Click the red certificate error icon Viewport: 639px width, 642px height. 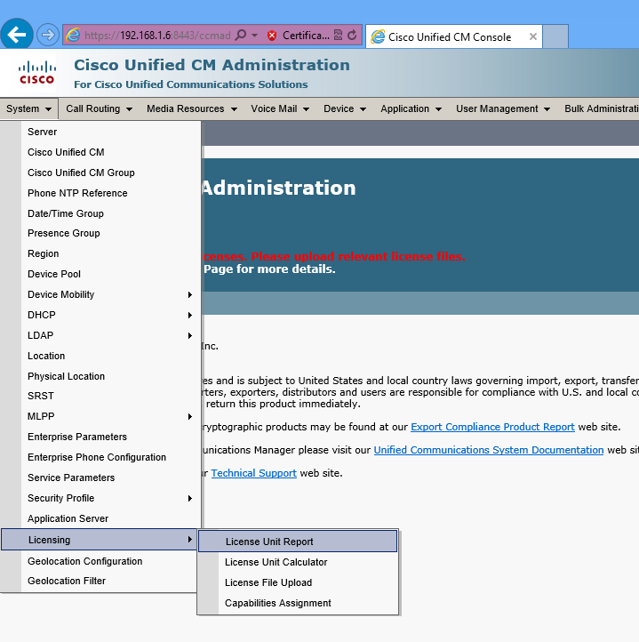point(271,36)
